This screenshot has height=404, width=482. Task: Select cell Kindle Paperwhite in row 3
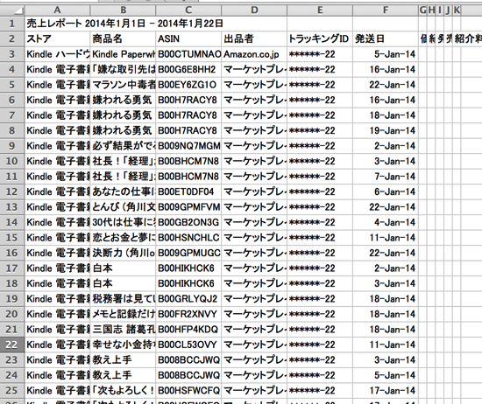(123, 54)
